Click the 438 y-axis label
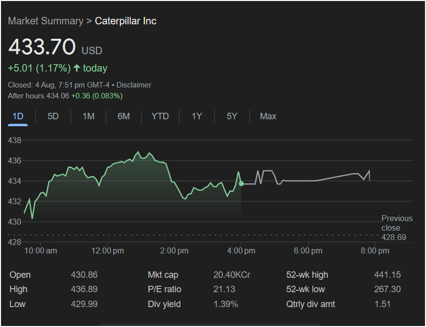 tap(15, 141)
